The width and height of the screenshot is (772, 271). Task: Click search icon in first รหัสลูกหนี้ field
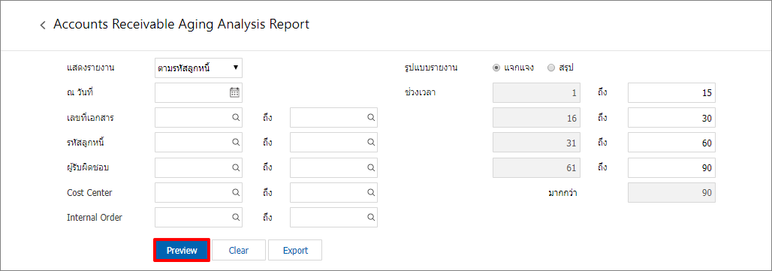(236, 142)
